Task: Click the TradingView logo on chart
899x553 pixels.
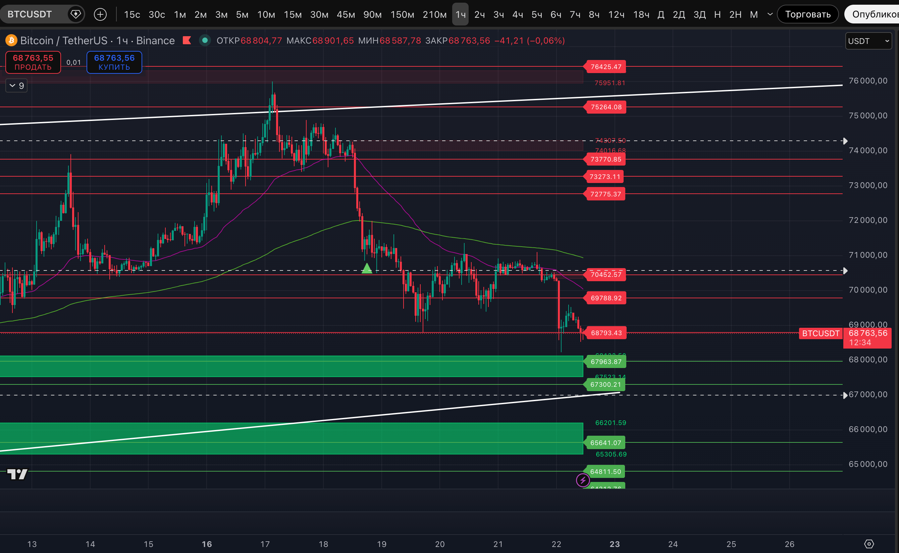Action: coord(17,474)
